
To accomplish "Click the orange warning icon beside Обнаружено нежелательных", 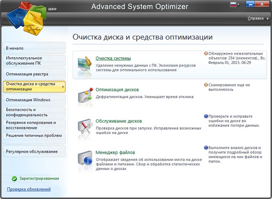I will pos(206,53).
